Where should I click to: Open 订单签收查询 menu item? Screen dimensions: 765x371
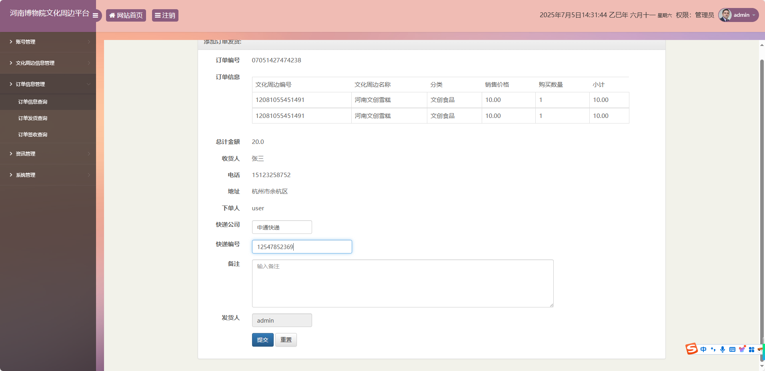pyautogui.click(x=32, y=134)
